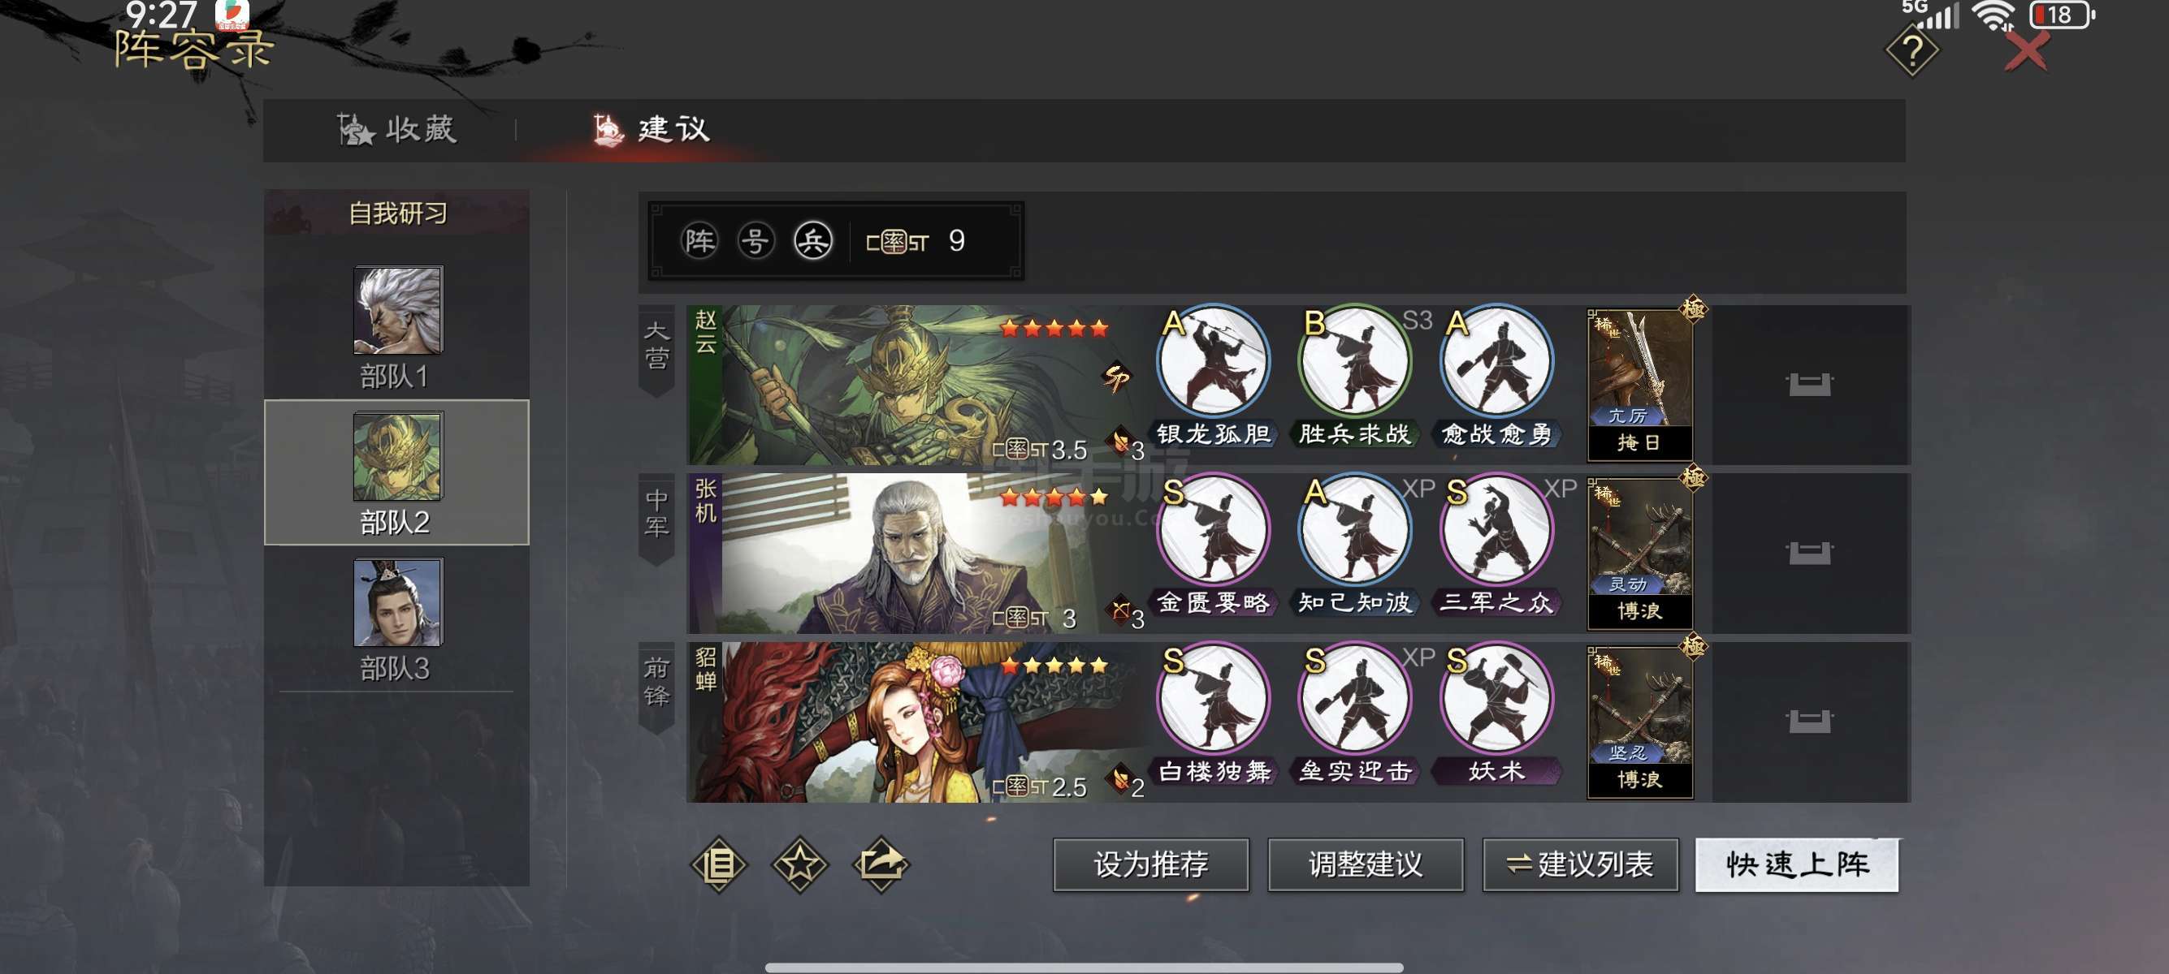The height and width of the screenshot is (974, 2169).
Task: Open the 建议列表 switch list
Action: tap(1579, 864)
